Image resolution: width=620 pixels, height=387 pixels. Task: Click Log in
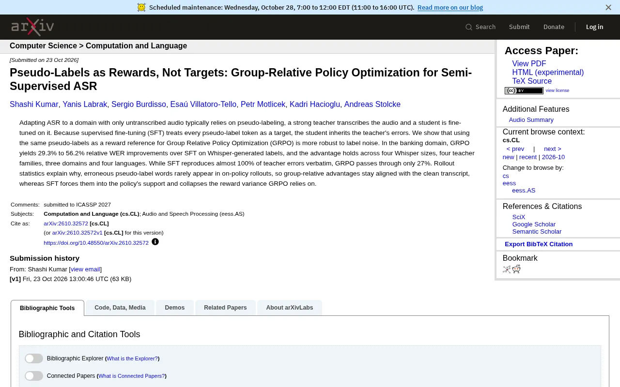(x=594, y=27)
